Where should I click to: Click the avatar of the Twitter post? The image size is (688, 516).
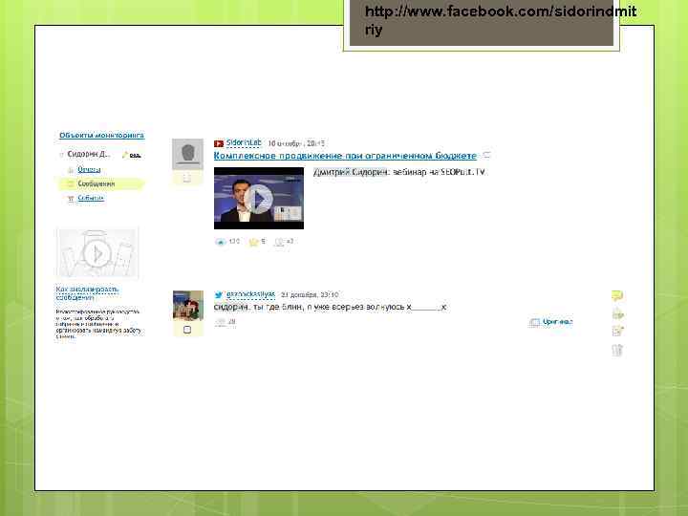click(x=188, y=306)
